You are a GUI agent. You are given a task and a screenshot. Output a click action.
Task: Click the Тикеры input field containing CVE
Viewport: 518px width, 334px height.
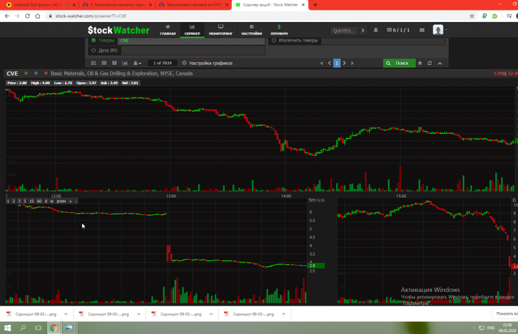(191, 40)
